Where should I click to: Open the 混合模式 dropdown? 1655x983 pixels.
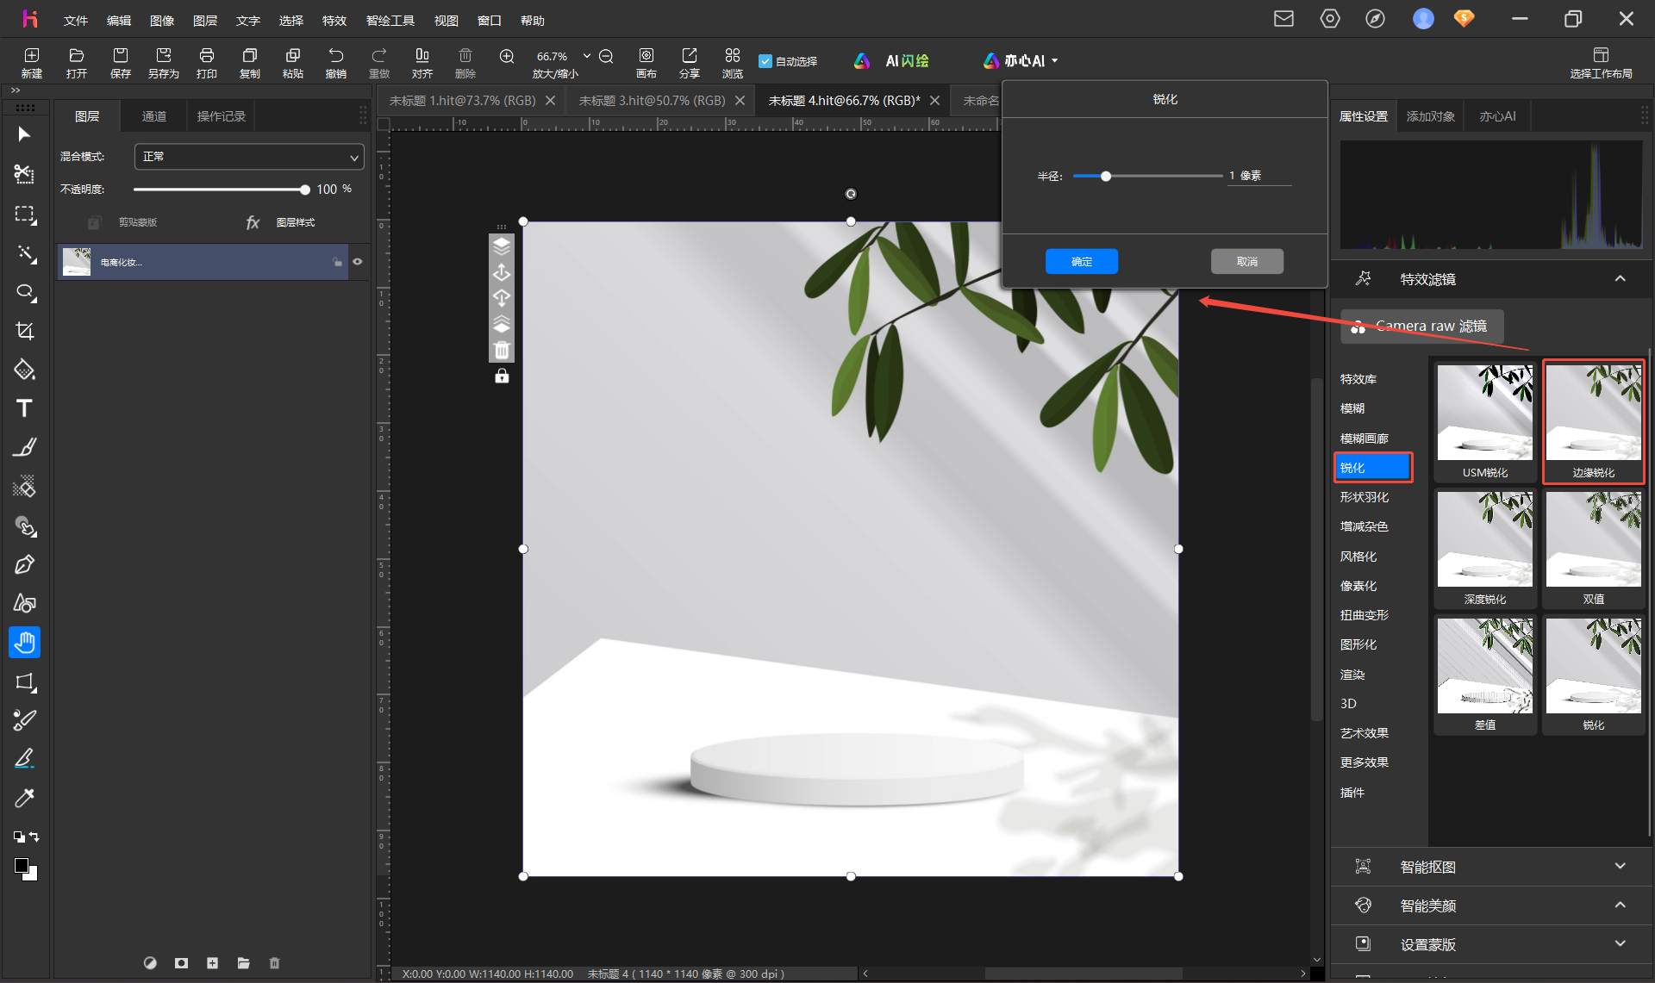(249, 157)
